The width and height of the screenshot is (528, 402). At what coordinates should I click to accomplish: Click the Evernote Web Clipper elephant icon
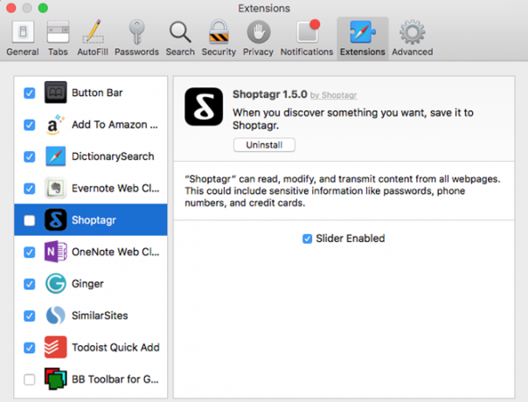[56, 188]
